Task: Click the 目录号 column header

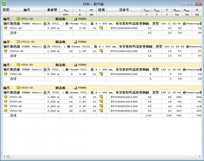Action: [124, 10]
